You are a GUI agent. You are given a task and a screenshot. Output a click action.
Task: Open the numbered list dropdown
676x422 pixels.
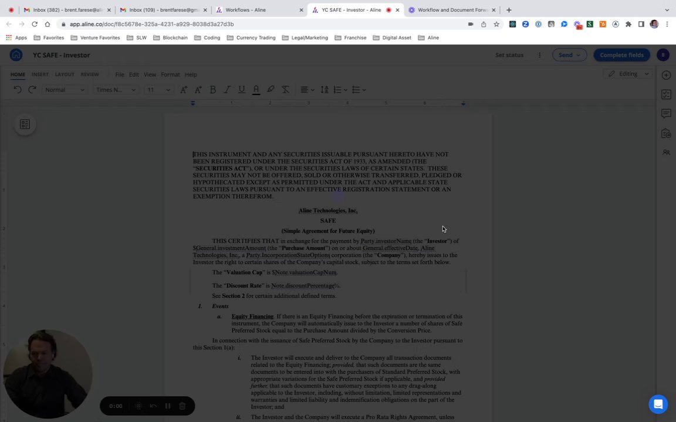pos(340,90)
